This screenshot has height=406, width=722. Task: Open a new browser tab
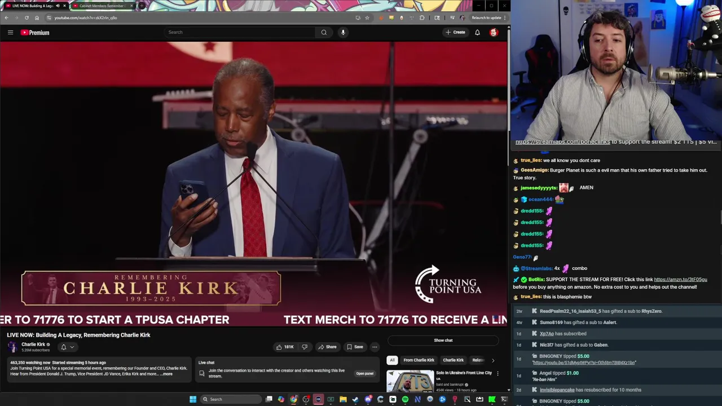coord(142,6)
